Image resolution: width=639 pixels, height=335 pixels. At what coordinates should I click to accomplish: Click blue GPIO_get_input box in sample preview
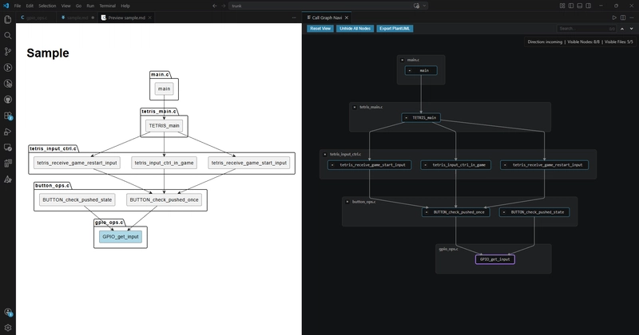tap(121, 237)
